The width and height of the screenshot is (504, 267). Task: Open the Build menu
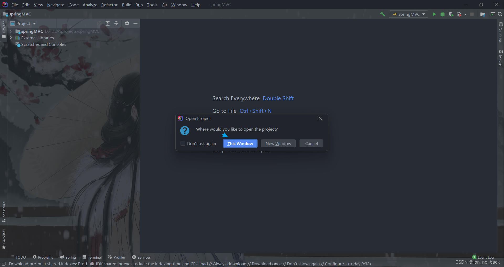(127, 5)
